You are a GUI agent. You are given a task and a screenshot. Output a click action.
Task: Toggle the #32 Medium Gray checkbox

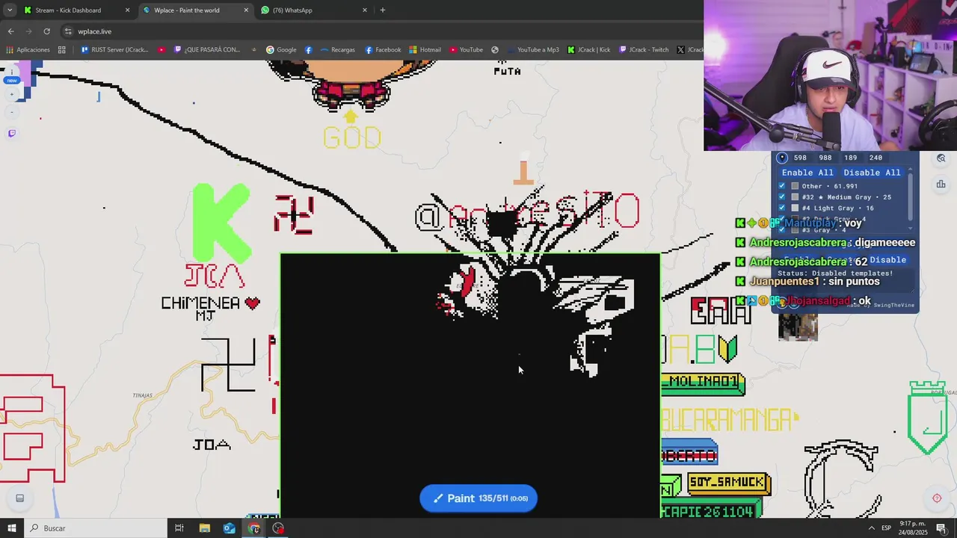(x=782, y=197)
